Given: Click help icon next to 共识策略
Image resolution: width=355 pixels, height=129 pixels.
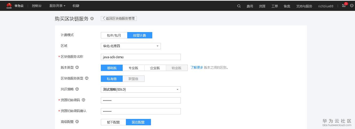Looking at the screenshot, I should point(77,89).
